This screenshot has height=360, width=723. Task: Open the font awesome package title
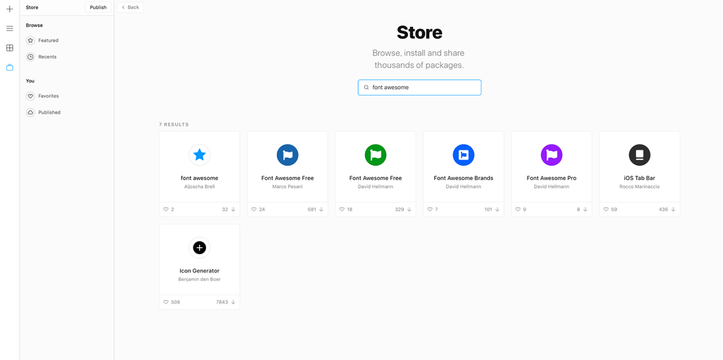tap(200, 178)
